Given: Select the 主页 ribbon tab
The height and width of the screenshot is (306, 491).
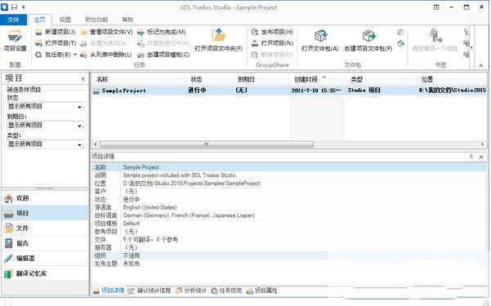Looking at the screenshot, I should pyautogui.click(x=40, y=20).
